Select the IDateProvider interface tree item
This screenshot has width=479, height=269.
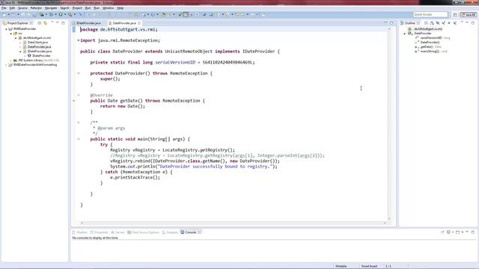point(41,56)
